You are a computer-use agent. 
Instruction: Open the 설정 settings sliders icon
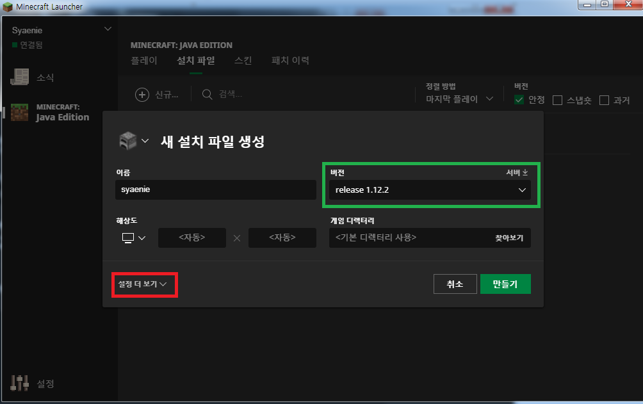pyautogui.click(x=20, y=383)
